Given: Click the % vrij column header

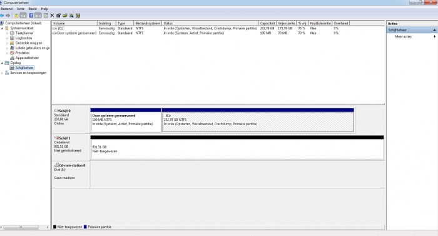Looking at the screenshot, I should 302,23.
